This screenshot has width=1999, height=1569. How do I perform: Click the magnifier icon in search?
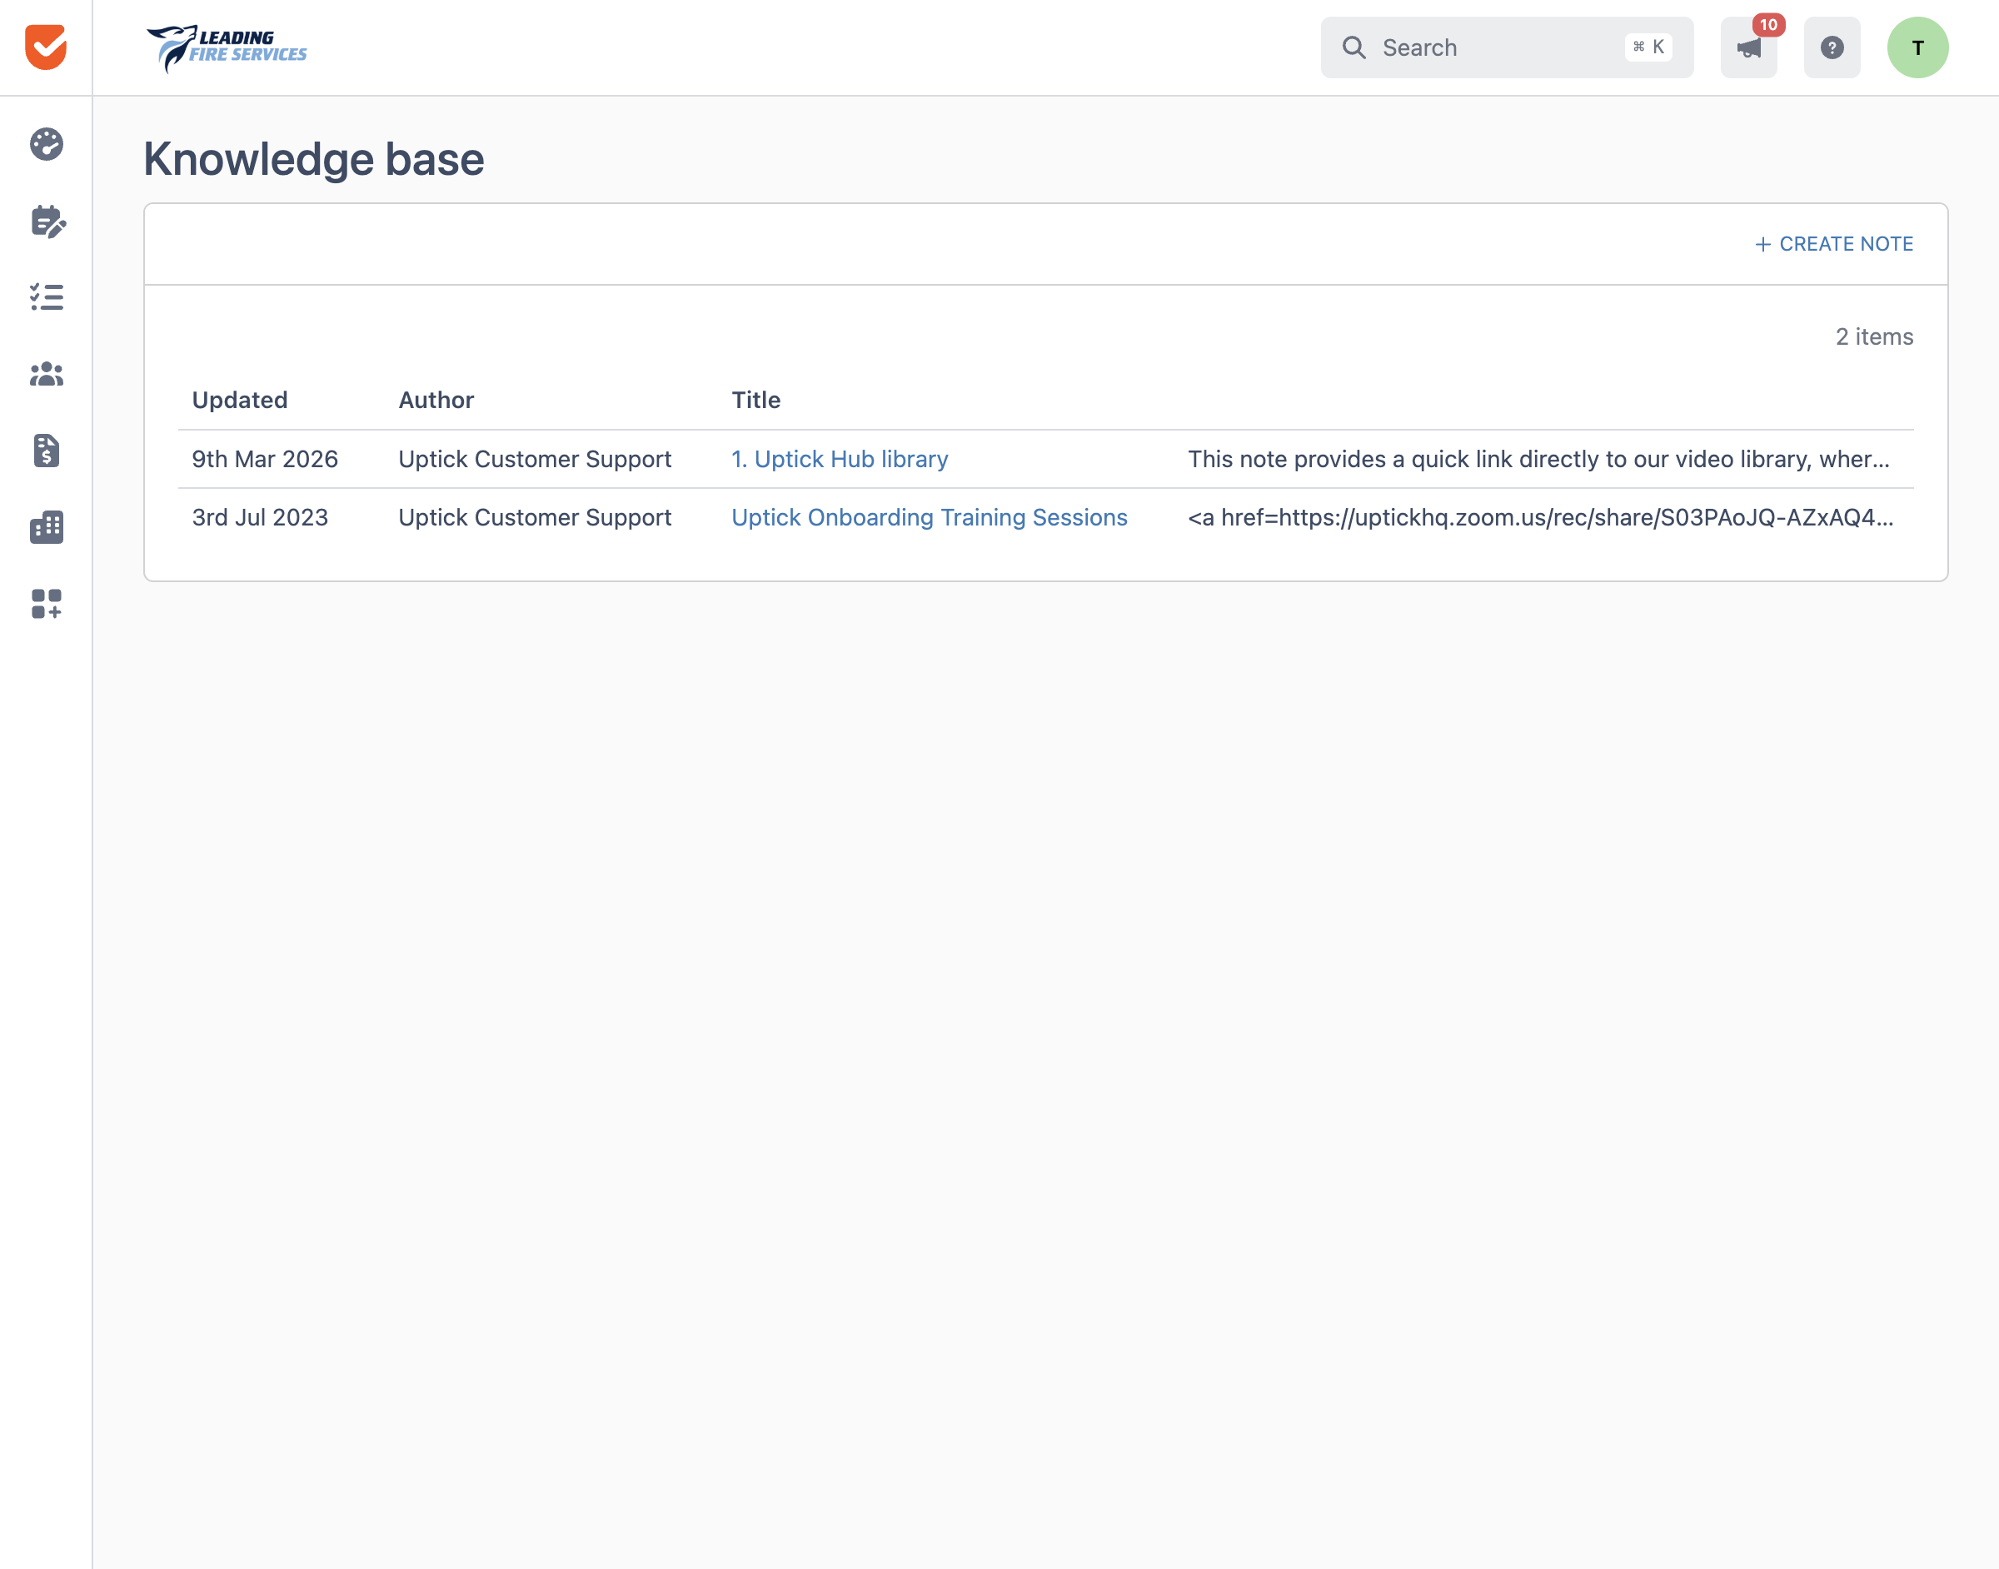point(1354,47)
